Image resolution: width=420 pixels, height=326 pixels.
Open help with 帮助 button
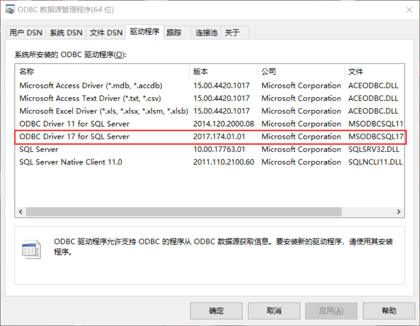389,311
